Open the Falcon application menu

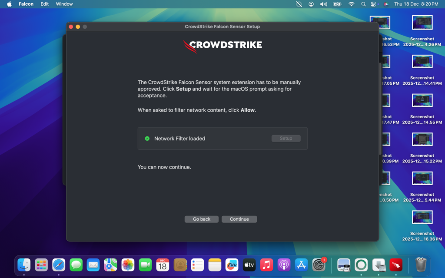tap(26, 4)
